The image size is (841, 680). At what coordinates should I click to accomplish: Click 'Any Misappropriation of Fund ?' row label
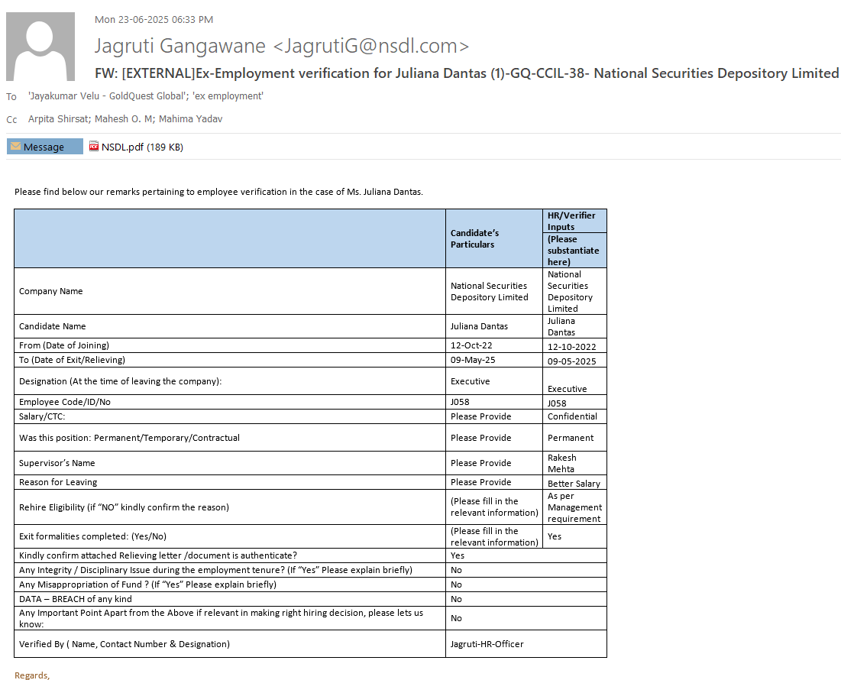[148, 584]
